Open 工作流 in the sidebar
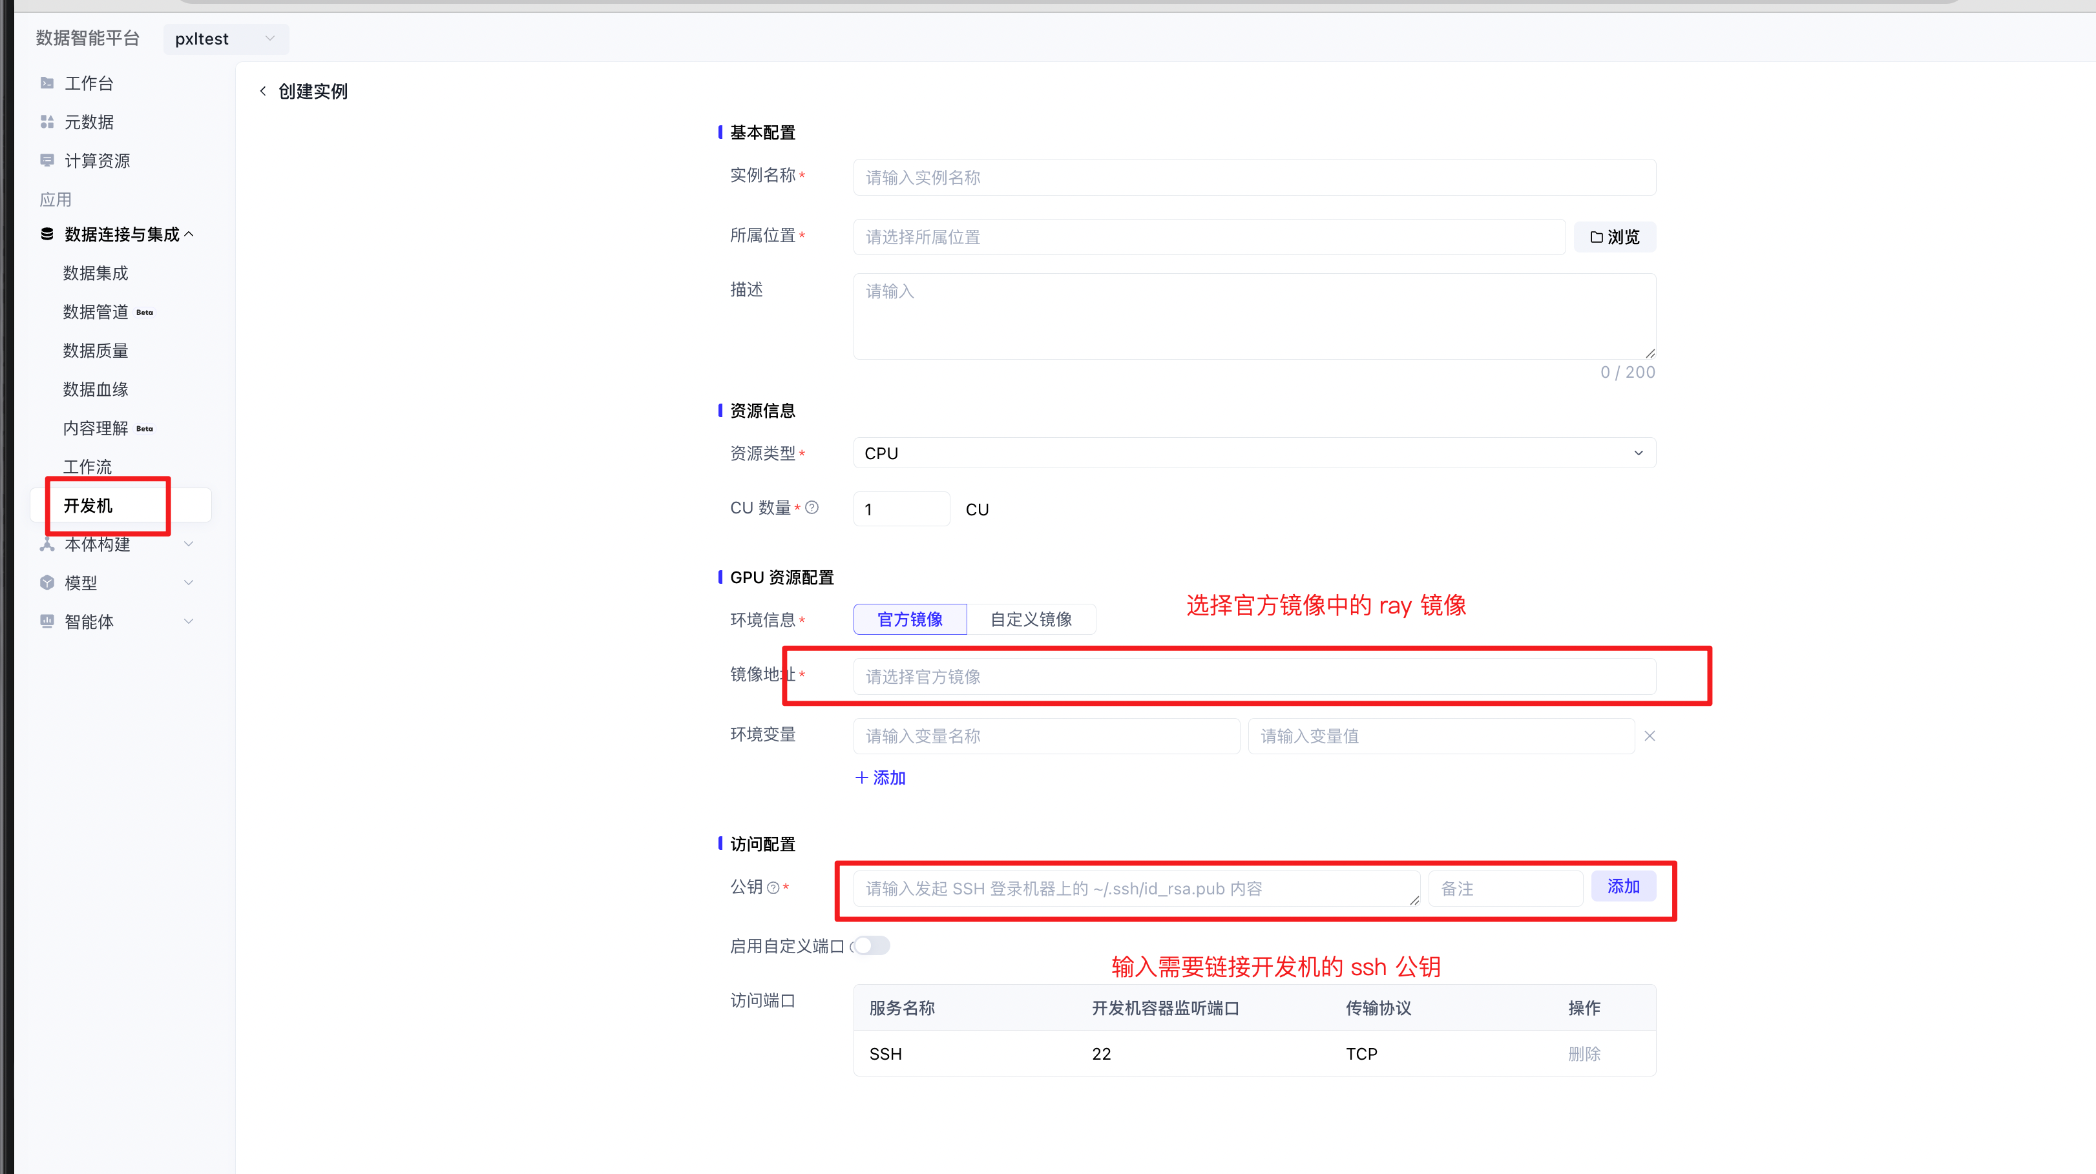The width and height of the screenshot is (2096, 1174). point(88,467)
